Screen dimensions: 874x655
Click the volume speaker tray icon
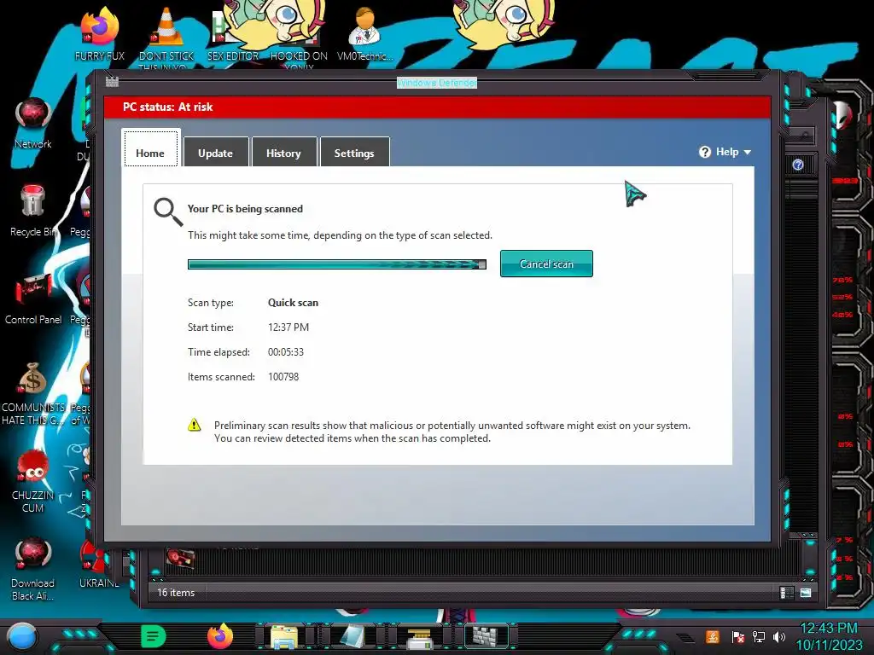tap(779, 636)
